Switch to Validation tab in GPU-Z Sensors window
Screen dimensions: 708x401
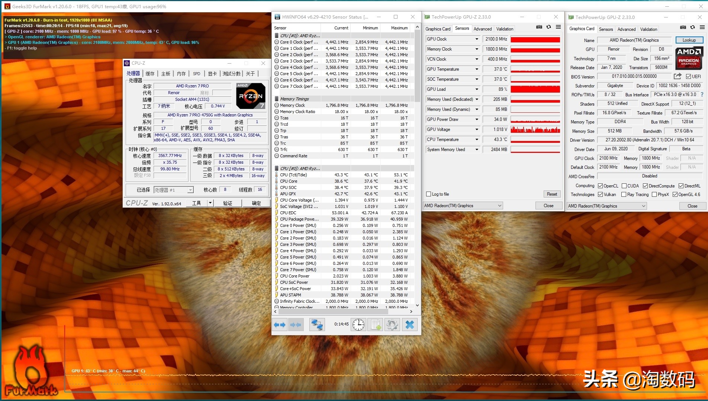coord(505,29)
